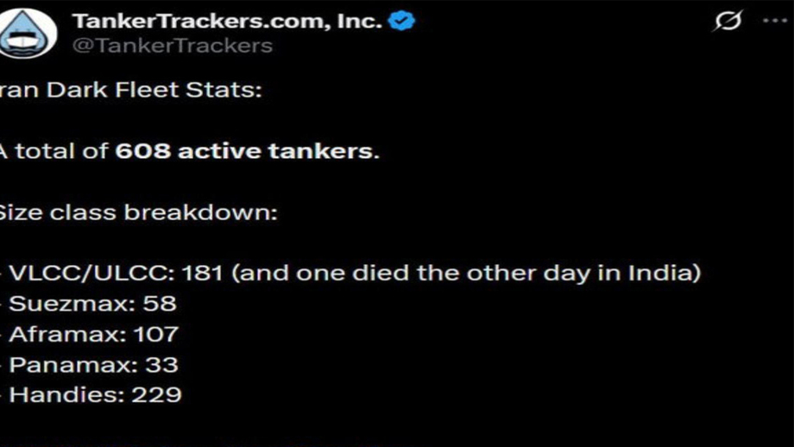This screenshot has height=447, width=794.
Task: Visit the @TankerTrackers handle link
Action: pyautogui.click(x=173, y=46)
